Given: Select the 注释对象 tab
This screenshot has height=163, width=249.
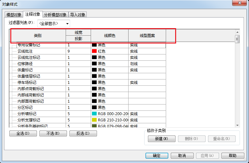Looking at the screenshot, I should click(33, 14).
